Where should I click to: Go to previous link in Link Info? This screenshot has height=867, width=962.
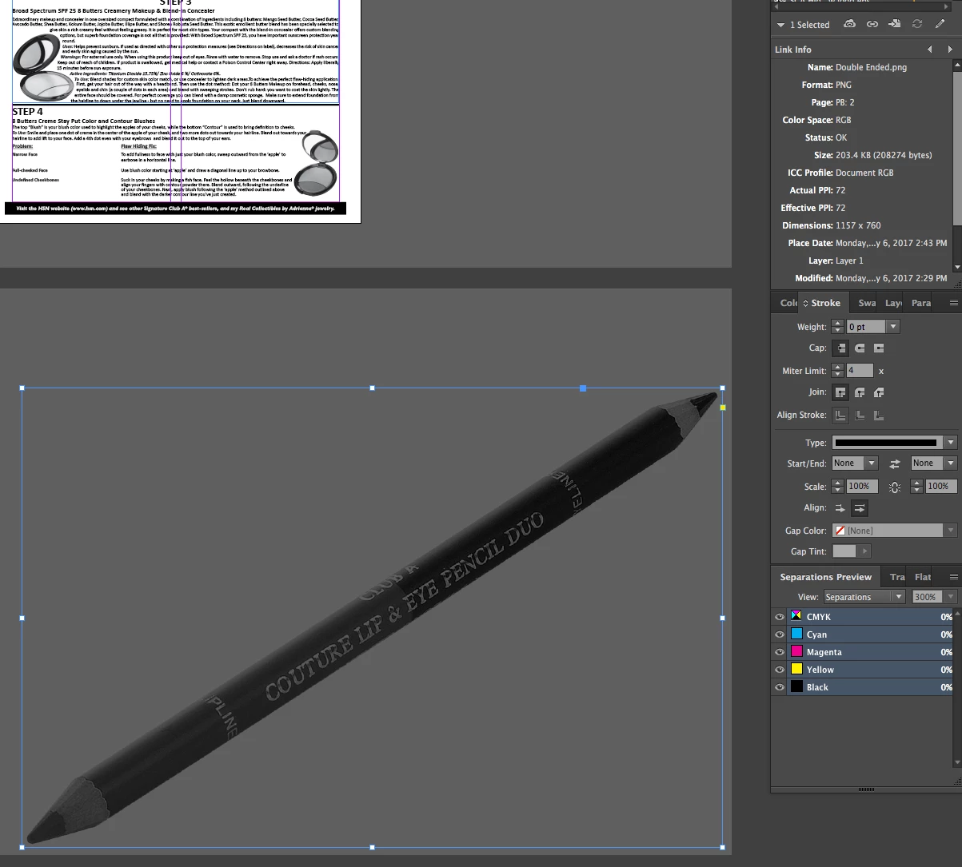[930, 50]
